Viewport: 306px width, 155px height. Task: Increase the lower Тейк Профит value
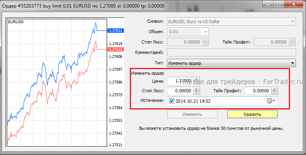click(x=274, y=89)
